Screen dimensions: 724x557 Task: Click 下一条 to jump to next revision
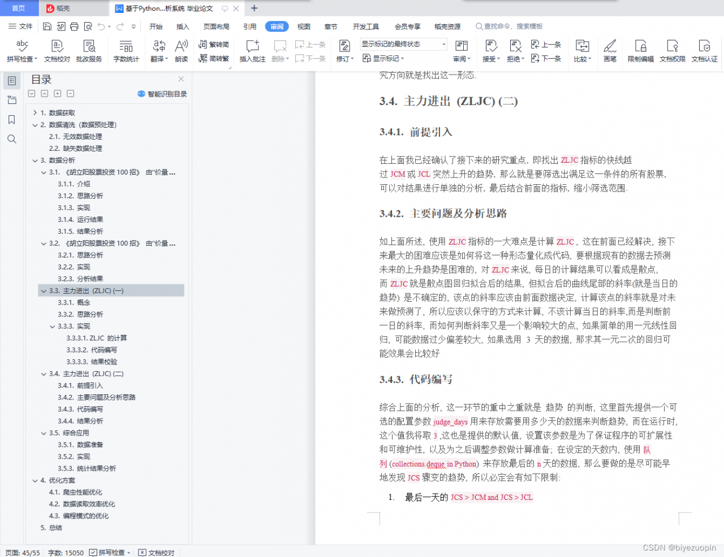546,58
